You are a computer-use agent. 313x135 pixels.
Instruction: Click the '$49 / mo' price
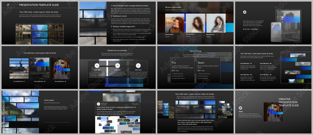click(201, 70)
